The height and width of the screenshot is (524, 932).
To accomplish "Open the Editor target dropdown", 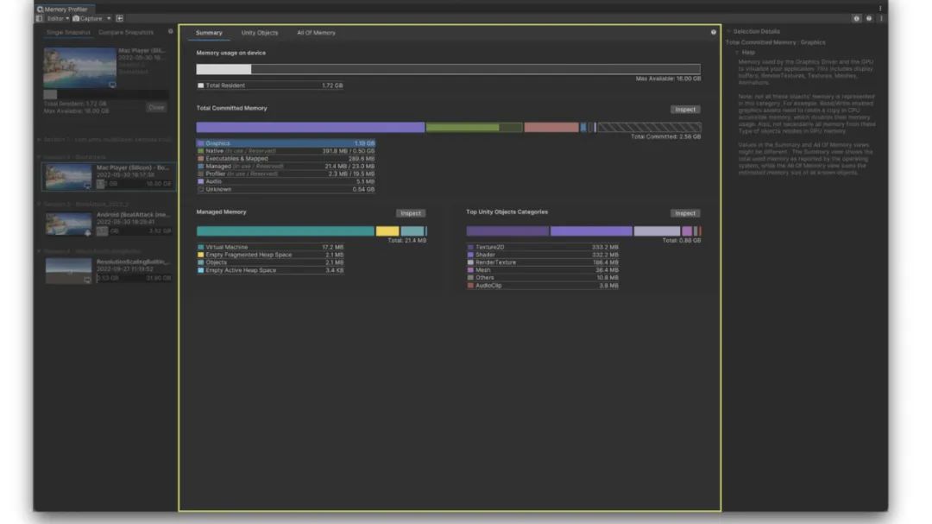I will coord(58,18).
